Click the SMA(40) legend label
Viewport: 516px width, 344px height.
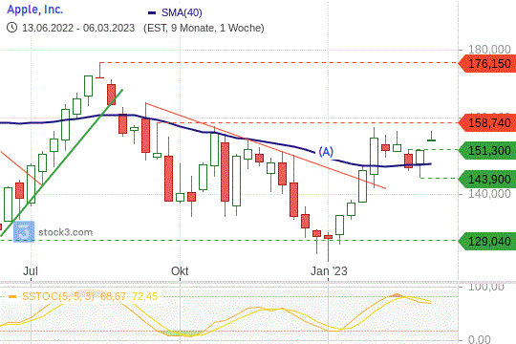coord(182,12)
